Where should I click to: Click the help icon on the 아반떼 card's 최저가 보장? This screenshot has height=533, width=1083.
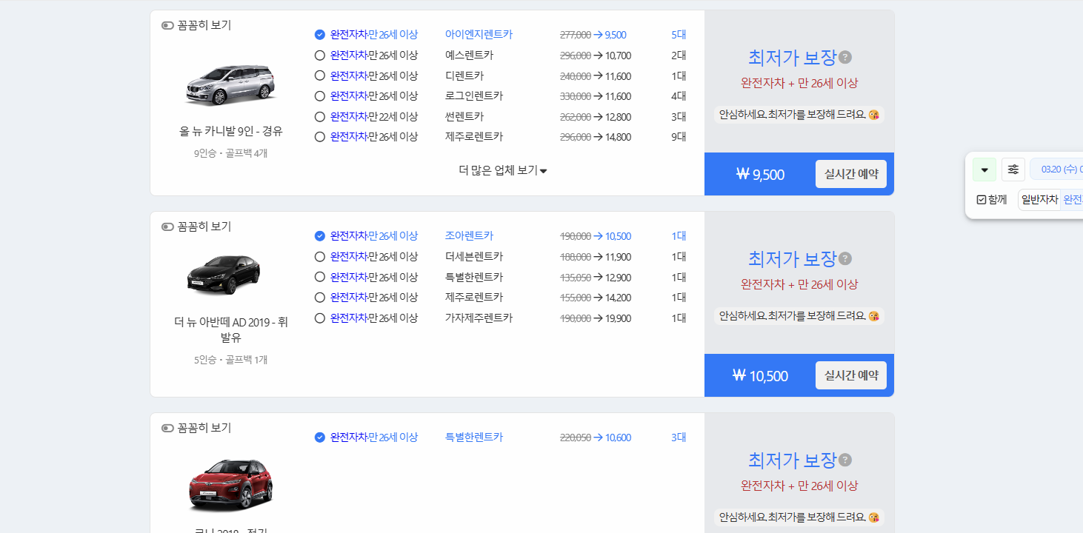tap(844, 258)
